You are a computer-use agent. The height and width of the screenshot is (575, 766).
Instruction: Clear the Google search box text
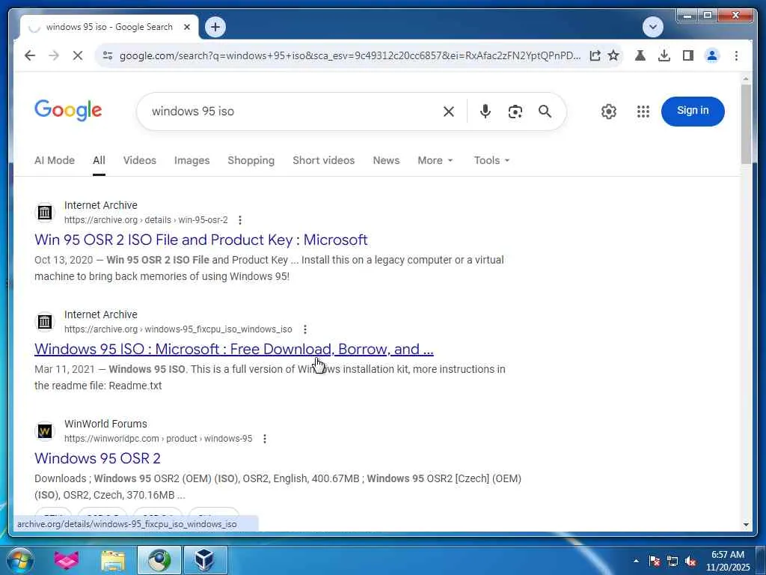(x=449, y=112)
